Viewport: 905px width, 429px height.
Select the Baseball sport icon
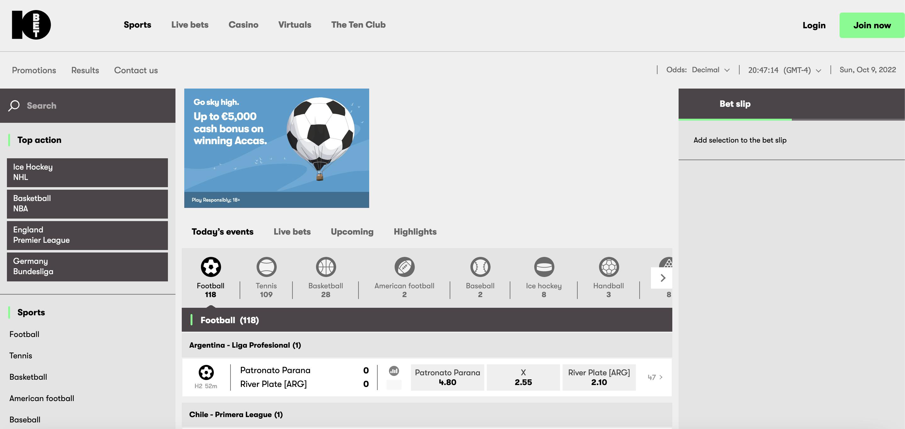point(480,267)
